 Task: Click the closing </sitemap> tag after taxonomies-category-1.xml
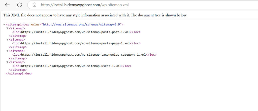(x=18, y=58)
